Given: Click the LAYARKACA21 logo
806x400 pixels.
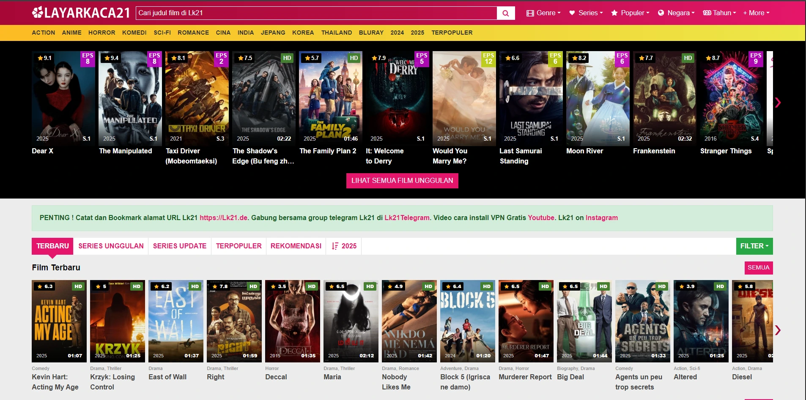Looking at the screenshot, I should tap(81, 13).
